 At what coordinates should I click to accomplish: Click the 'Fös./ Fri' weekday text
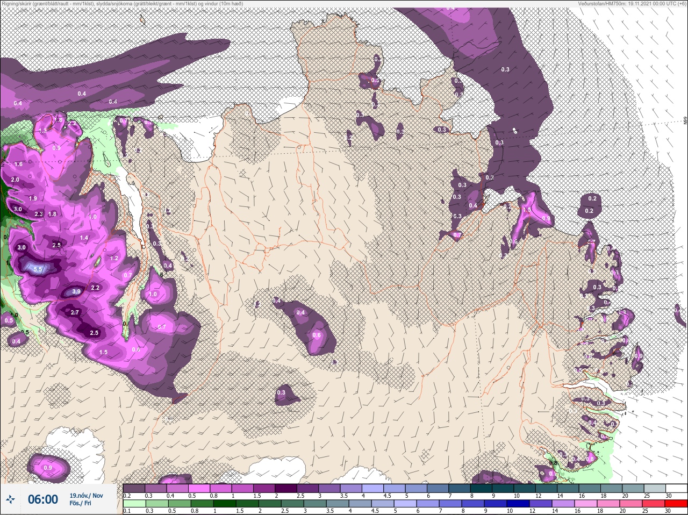coord(80,504)
